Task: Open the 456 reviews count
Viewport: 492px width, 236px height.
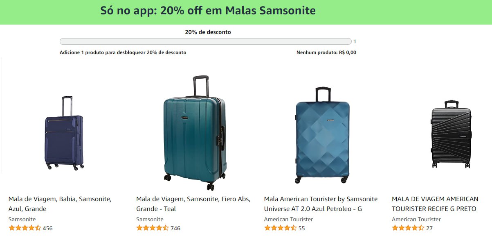Action: click(47, 228)
